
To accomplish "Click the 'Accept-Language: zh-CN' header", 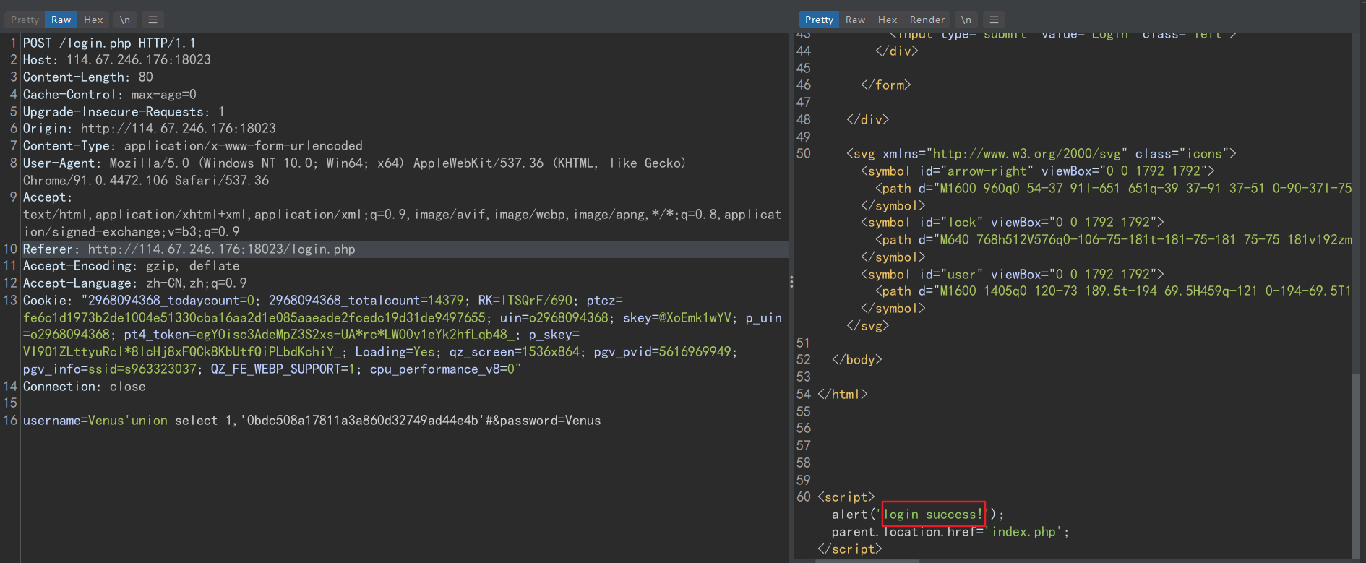I will 134,283.
